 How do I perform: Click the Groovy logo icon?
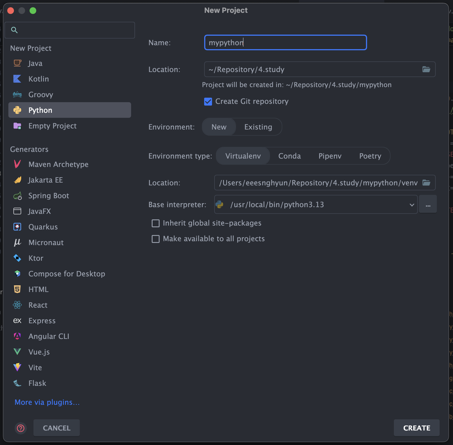[17, 94]
